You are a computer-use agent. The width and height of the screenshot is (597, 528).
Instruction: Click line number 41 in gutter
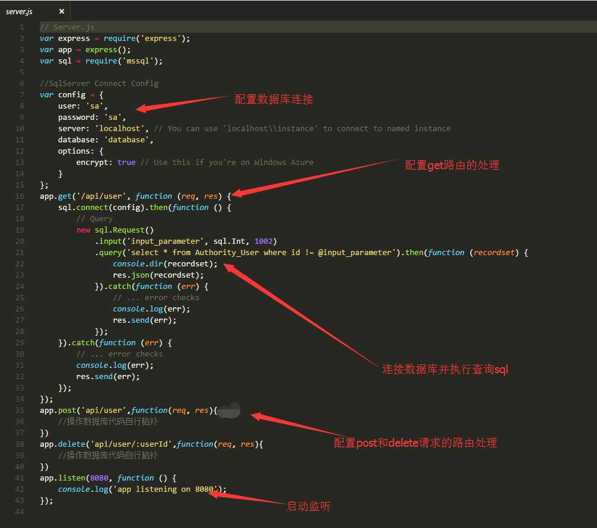tap(20, 478)
